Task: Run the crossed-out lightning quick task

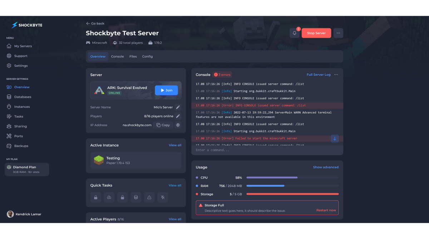Action: (x=163, y=197)
